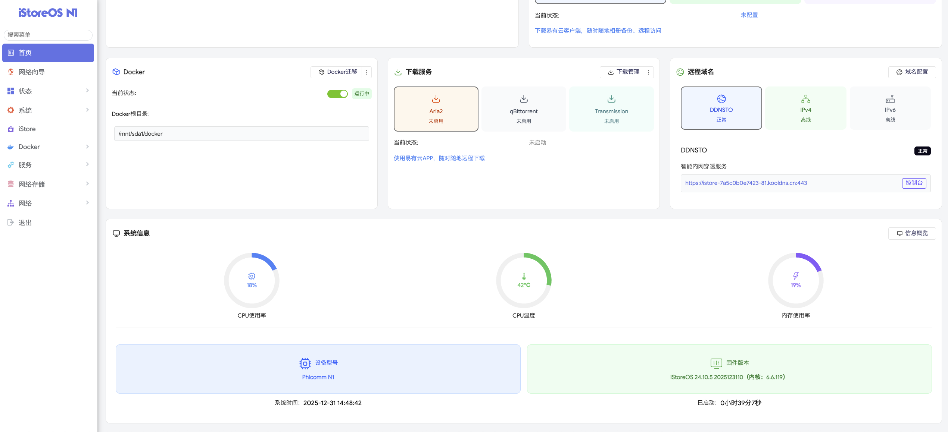Screen dimensions: 948x432
Task: Select the qBittorrent download service
Action: point(523,108)
